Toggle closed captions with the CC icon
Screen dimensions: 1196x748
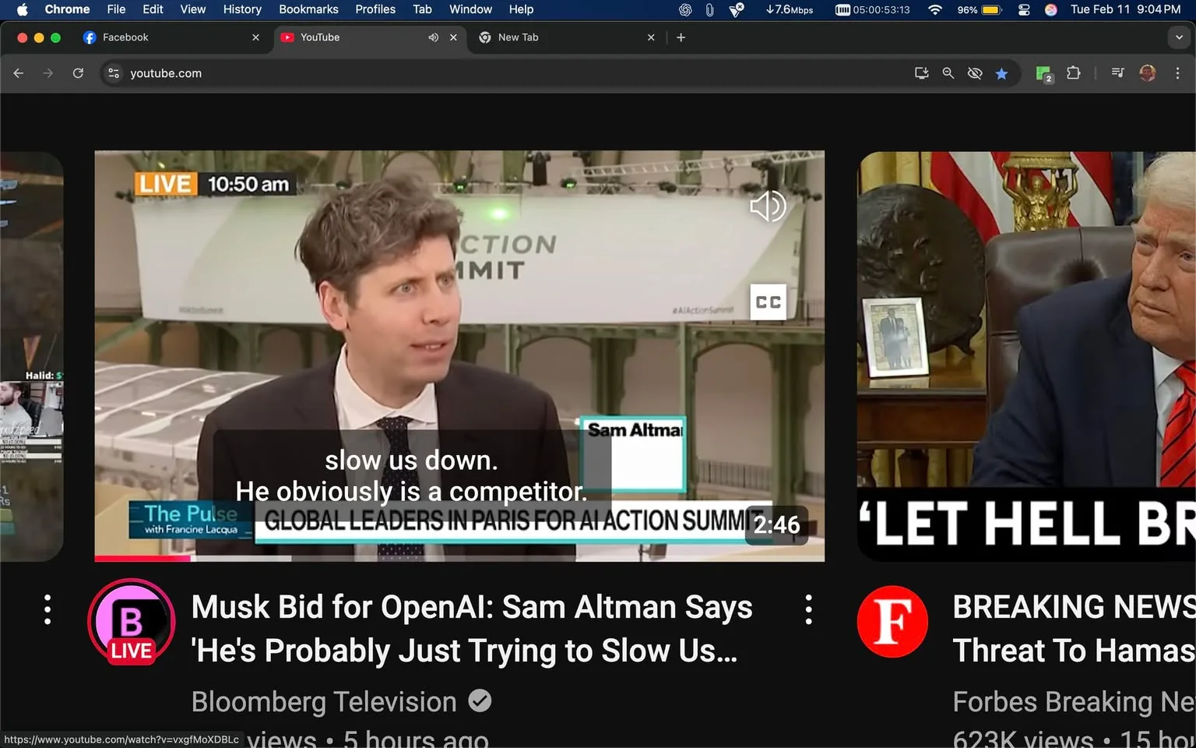[768, 302]
